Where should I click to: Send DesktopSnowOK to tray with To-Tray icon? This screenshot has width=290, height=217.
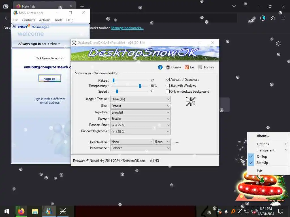pyautogui.click(x=200, y=67)
